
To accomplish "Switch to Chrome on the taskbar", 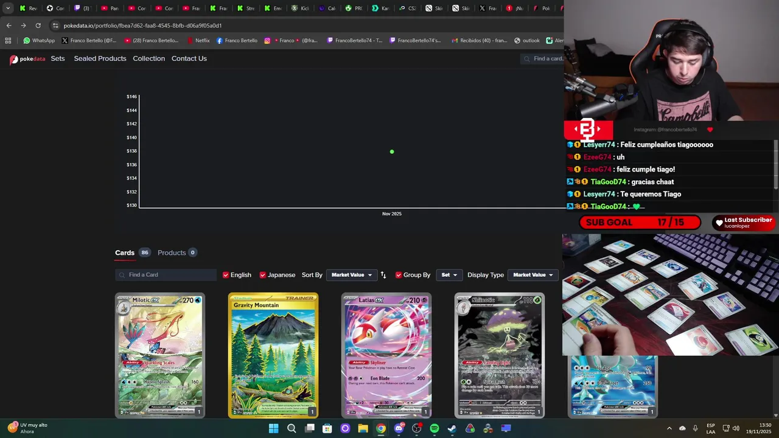I will (x=381, y=428).
